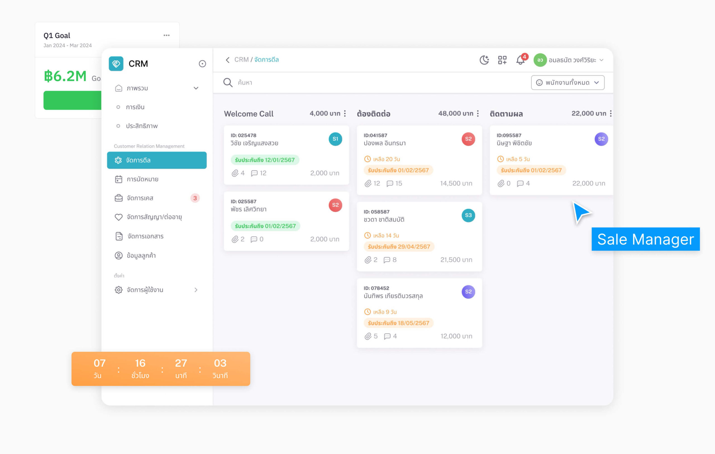
Task: Click ขวดา ชาติสมบัติ customer name
Action: (x=384, y=220)
